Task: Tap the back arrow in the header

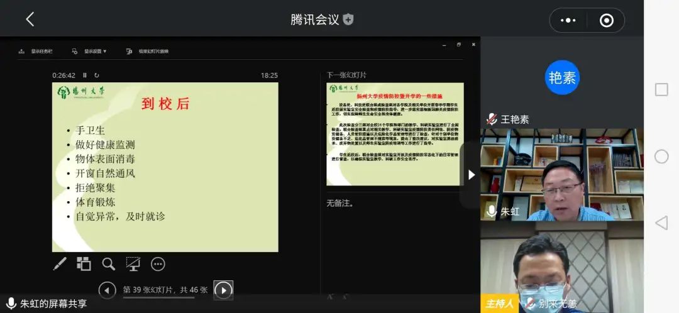Action: click(30, 19)
